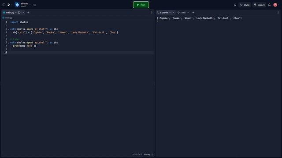Open editor pane three-dot menu
Screen dimensions: 282x158
click(x=152, y=13)
